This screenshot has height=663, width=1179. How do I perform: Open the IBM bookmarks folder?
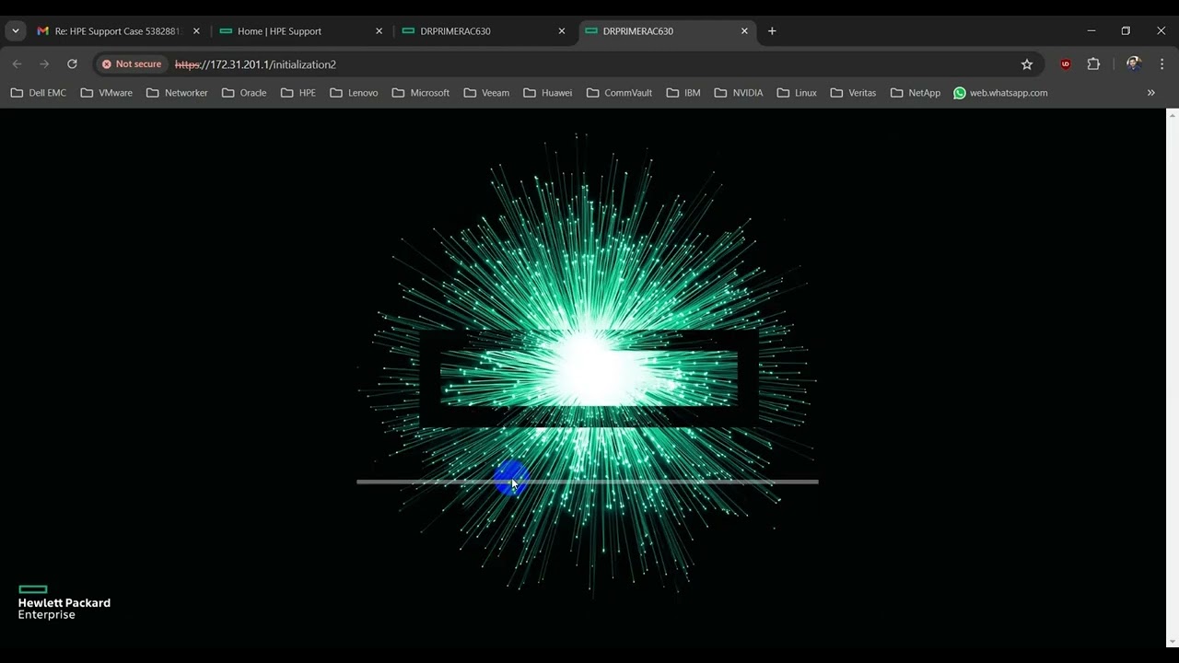point(683,93)
